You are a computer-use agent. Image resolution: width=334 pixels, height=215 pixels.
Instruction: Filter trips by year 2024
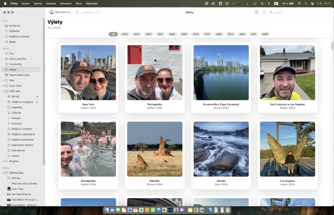(125, 34)
